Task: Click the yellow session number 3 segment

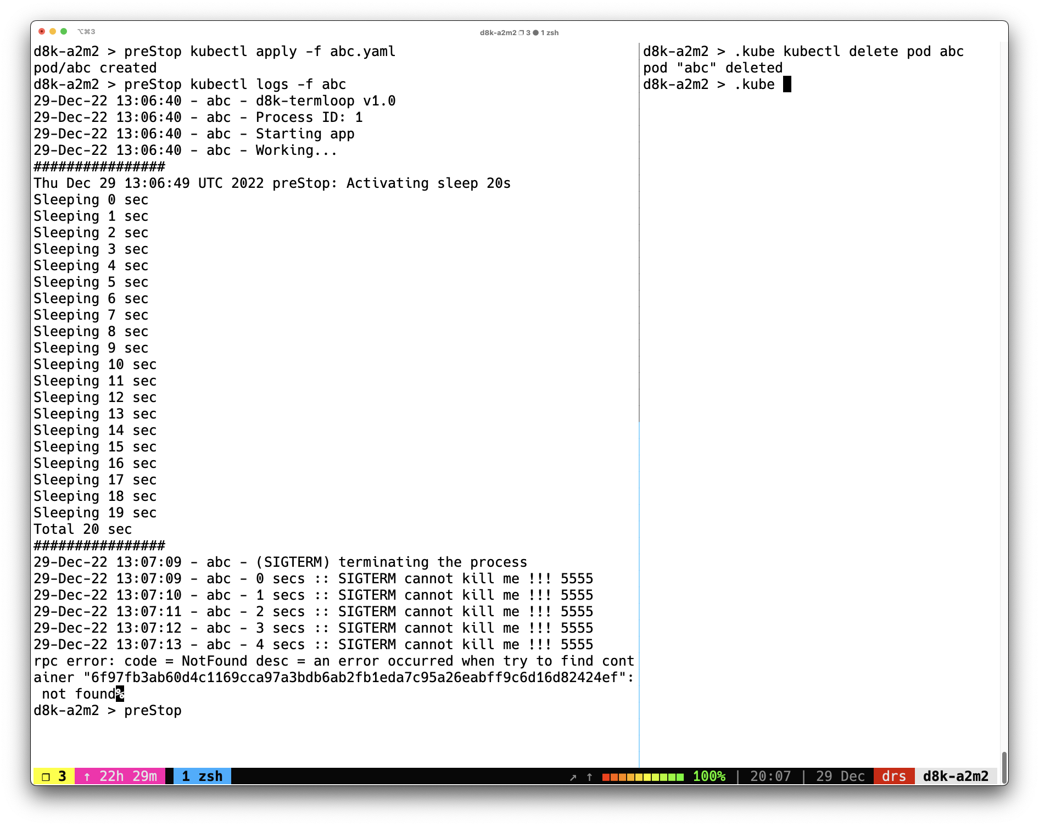Action: (54, 776)
